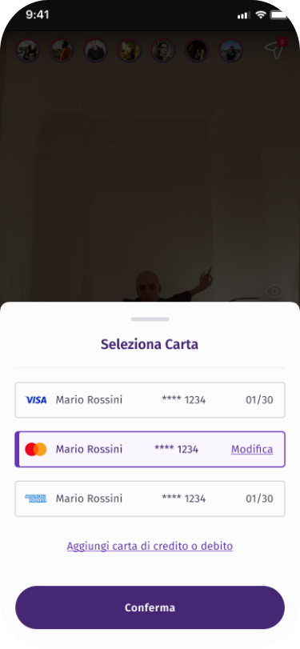Toggle the eye visibility icon

coord(274,291)
